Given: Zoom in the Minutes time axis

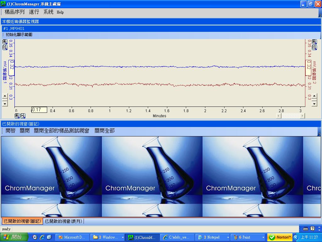Looking at the screenshot, I should 17,116.
